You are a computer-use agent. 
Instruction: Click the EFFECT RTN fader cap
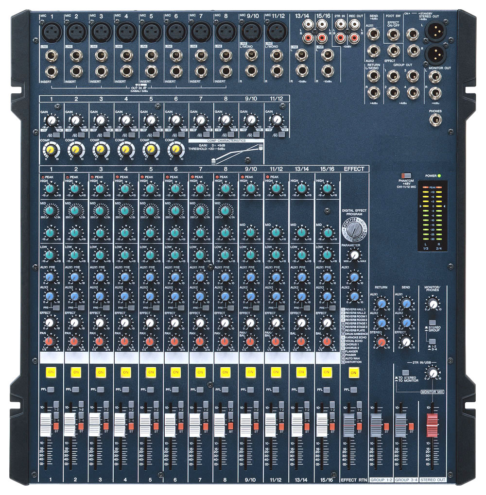click(x=349, y=425)
